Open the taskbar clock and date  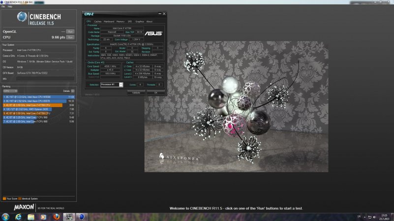pos(384,217)
